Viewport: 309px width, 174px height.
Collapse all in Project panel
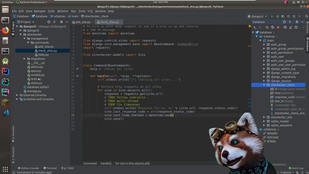(x=55, y=22)
